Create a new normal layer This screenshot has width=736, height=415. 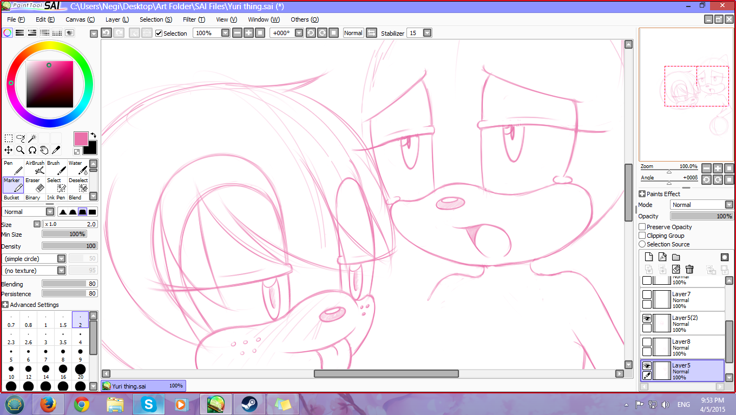[x=649, y=257]
